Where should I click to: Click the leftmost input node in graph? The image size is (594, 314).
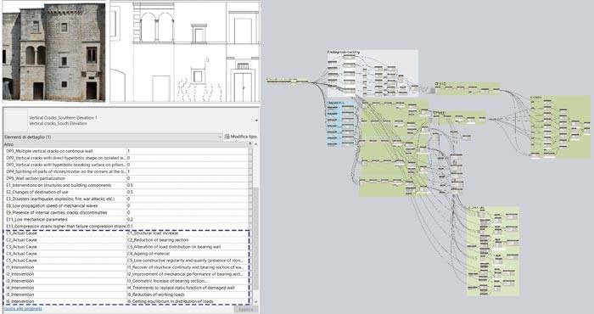tap(280, 81)
